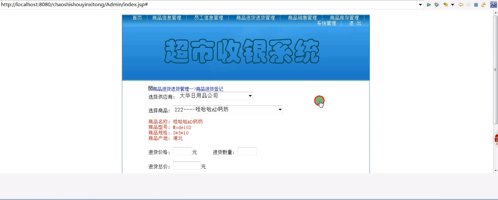
Task: Click the yellow Refresh arrows icon
Action: pyautogui.click(x=483, y=5)
